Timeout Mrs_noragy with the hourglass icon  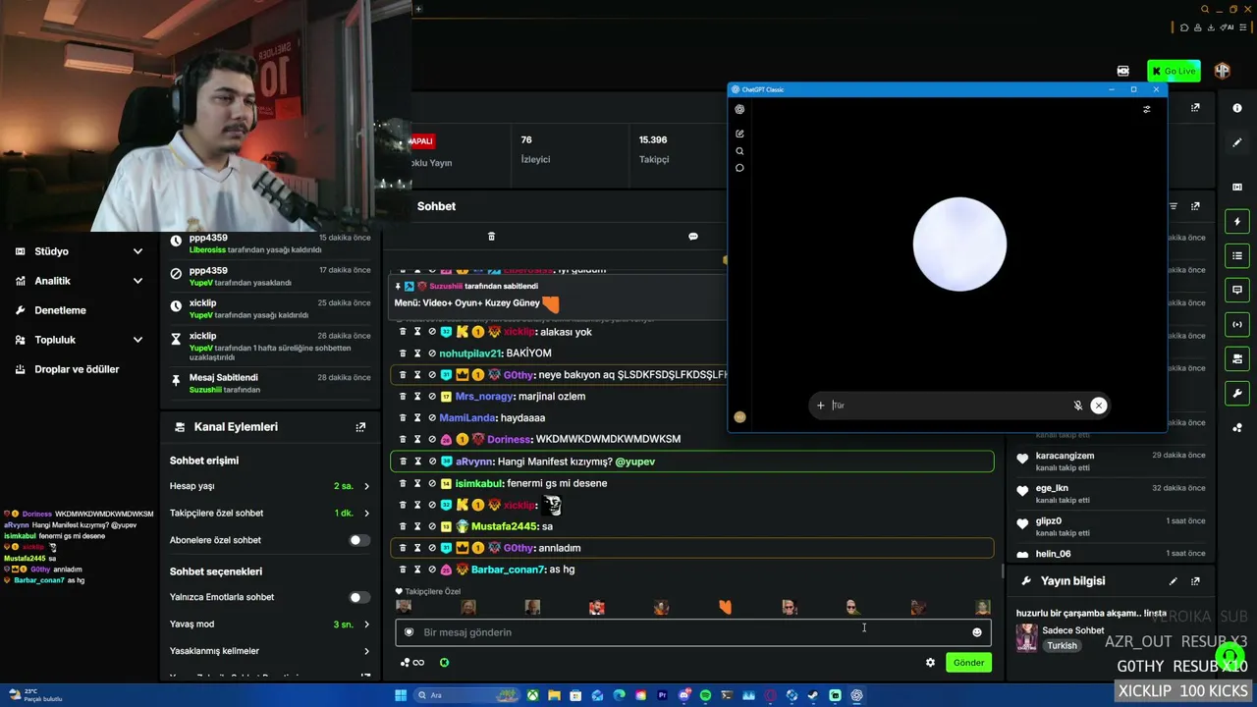[417, 397]
